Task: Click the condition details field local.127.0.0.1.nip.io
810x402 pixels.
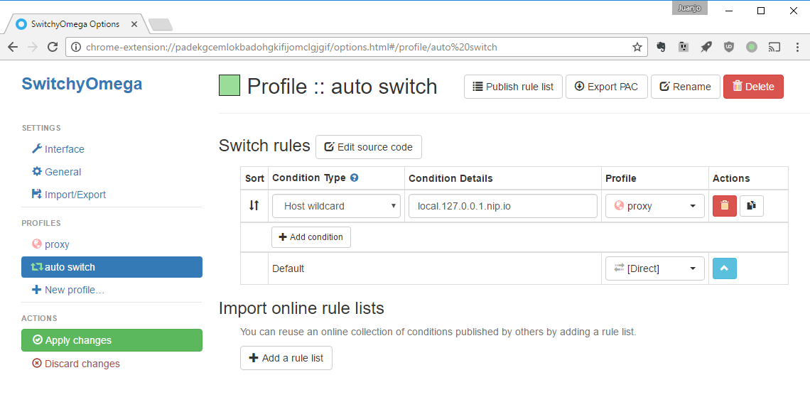Action: [x=502, y=206]
